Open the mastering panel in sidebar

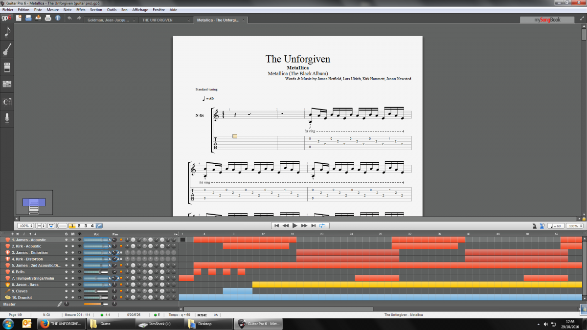[x=7, y=84]
